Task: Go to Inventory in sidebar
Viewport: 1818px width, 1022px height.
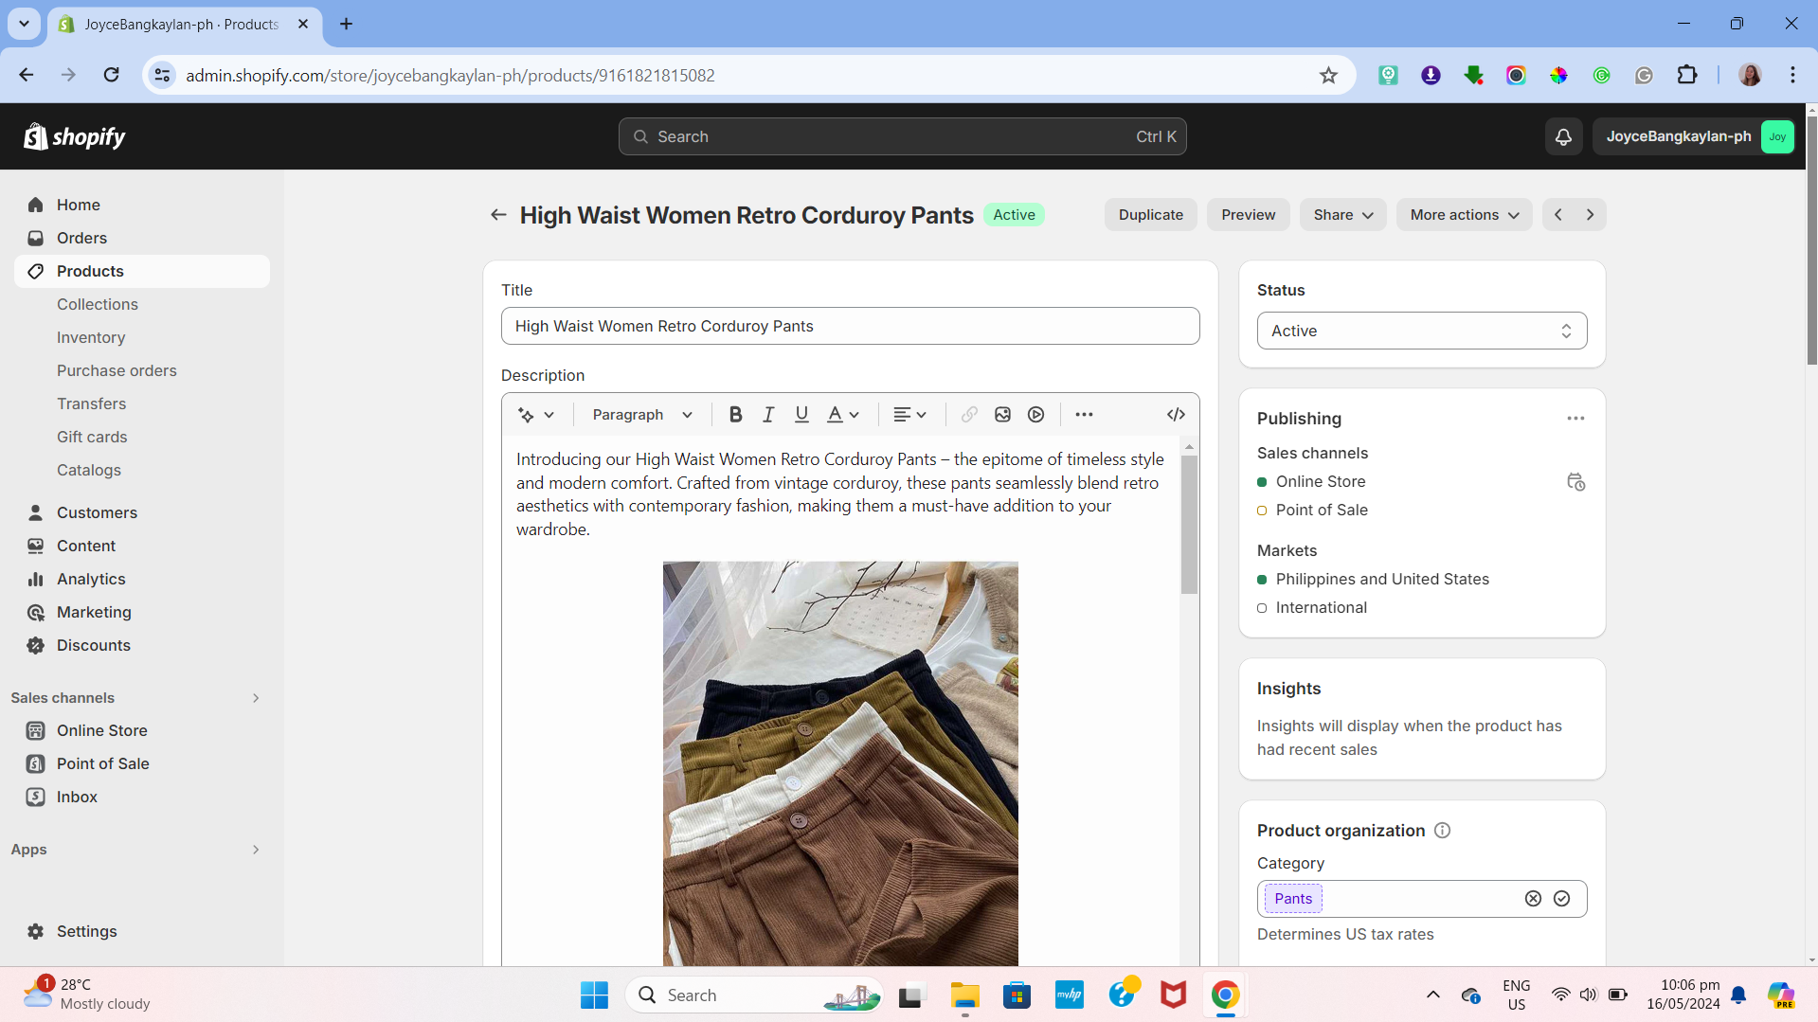Action: coord(91,337)
